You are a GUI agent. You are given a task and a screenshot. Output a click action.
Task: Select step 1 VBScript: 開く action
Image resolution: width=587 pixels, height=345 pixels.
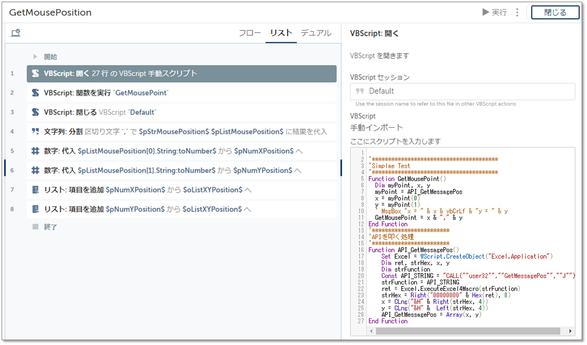(x=182, y=74)
